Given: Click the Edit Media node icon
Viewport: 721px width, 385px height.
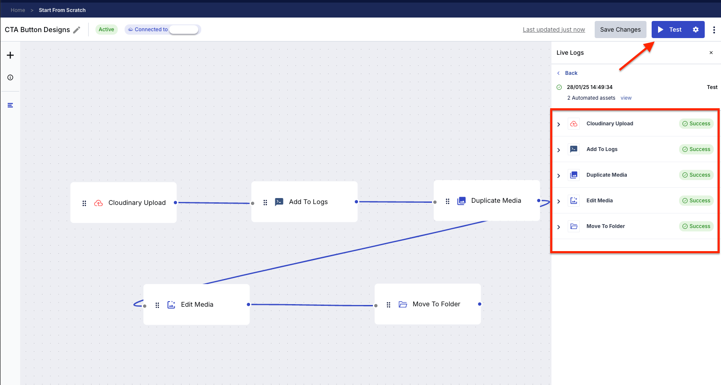Looking at the screenshot, I should pyautogui.click(x=171, y=305).
